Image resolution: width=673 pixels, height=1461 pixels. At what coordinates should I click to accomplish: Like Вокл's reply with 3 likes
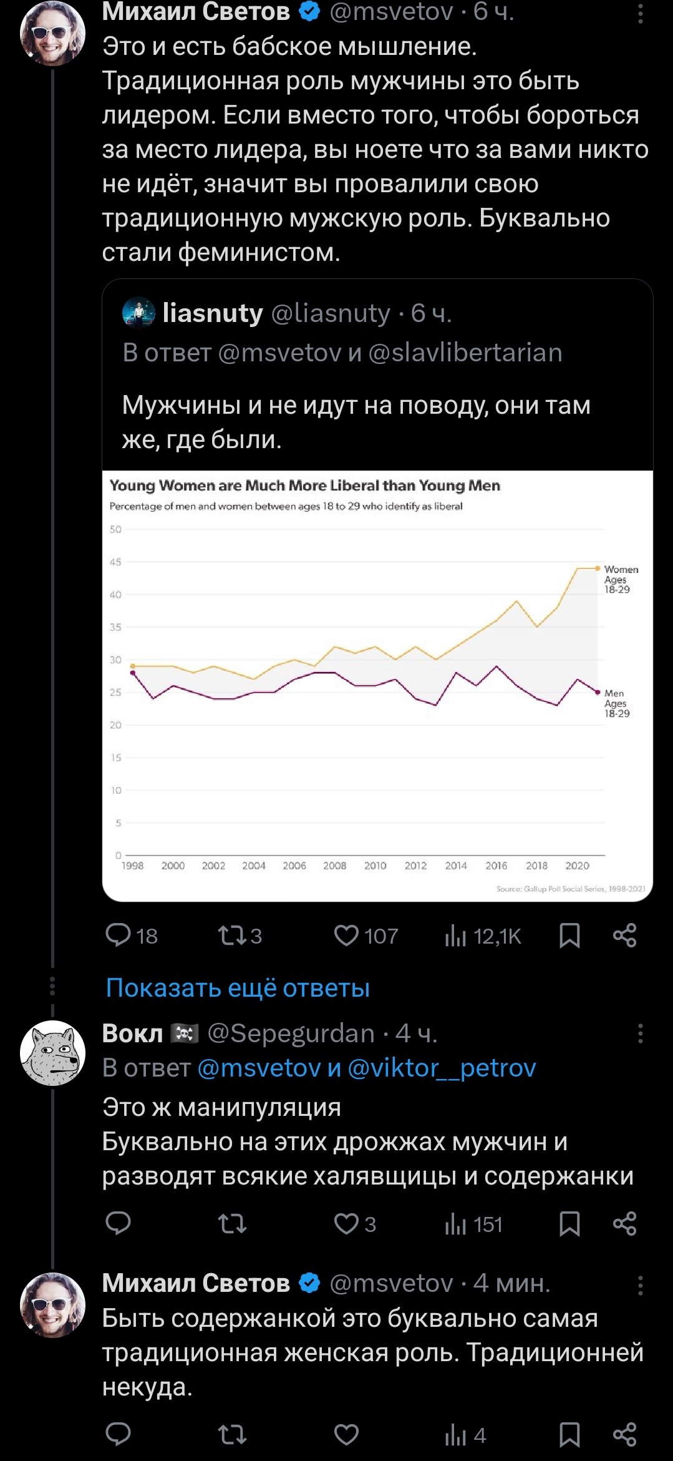[x=347, y=1224]
